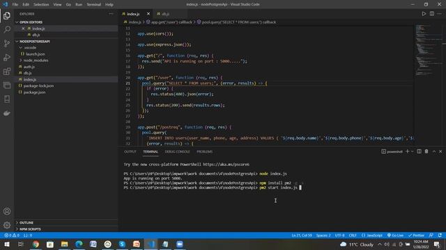Switch to the Output panel tab
Viewport: 446px width, 250px height.
tap(130, 151)
